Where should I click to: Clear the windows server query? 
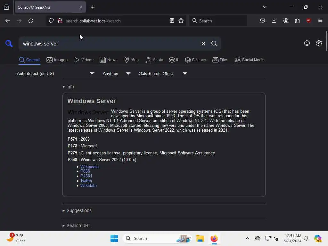[x=203, y=44]
